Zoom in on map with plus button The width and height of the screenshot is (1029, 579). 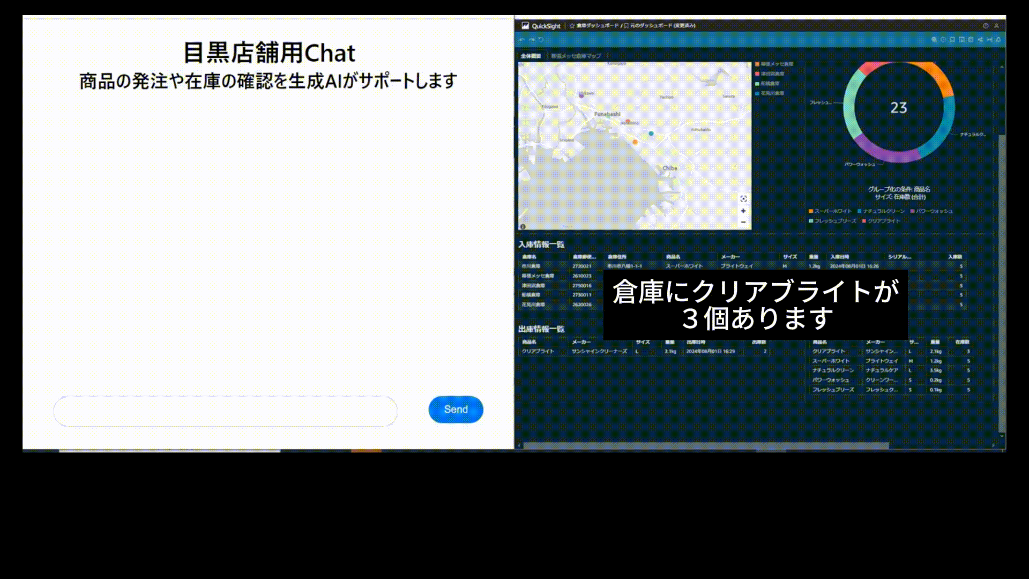coord(743,211)
